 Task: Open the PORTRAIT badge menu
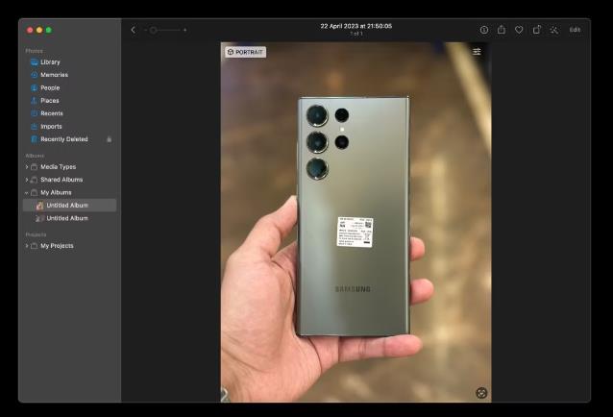pos(246,52)
